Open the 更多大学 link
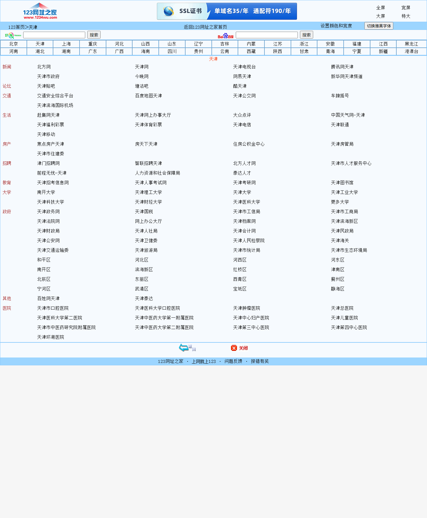 (340, 202)
